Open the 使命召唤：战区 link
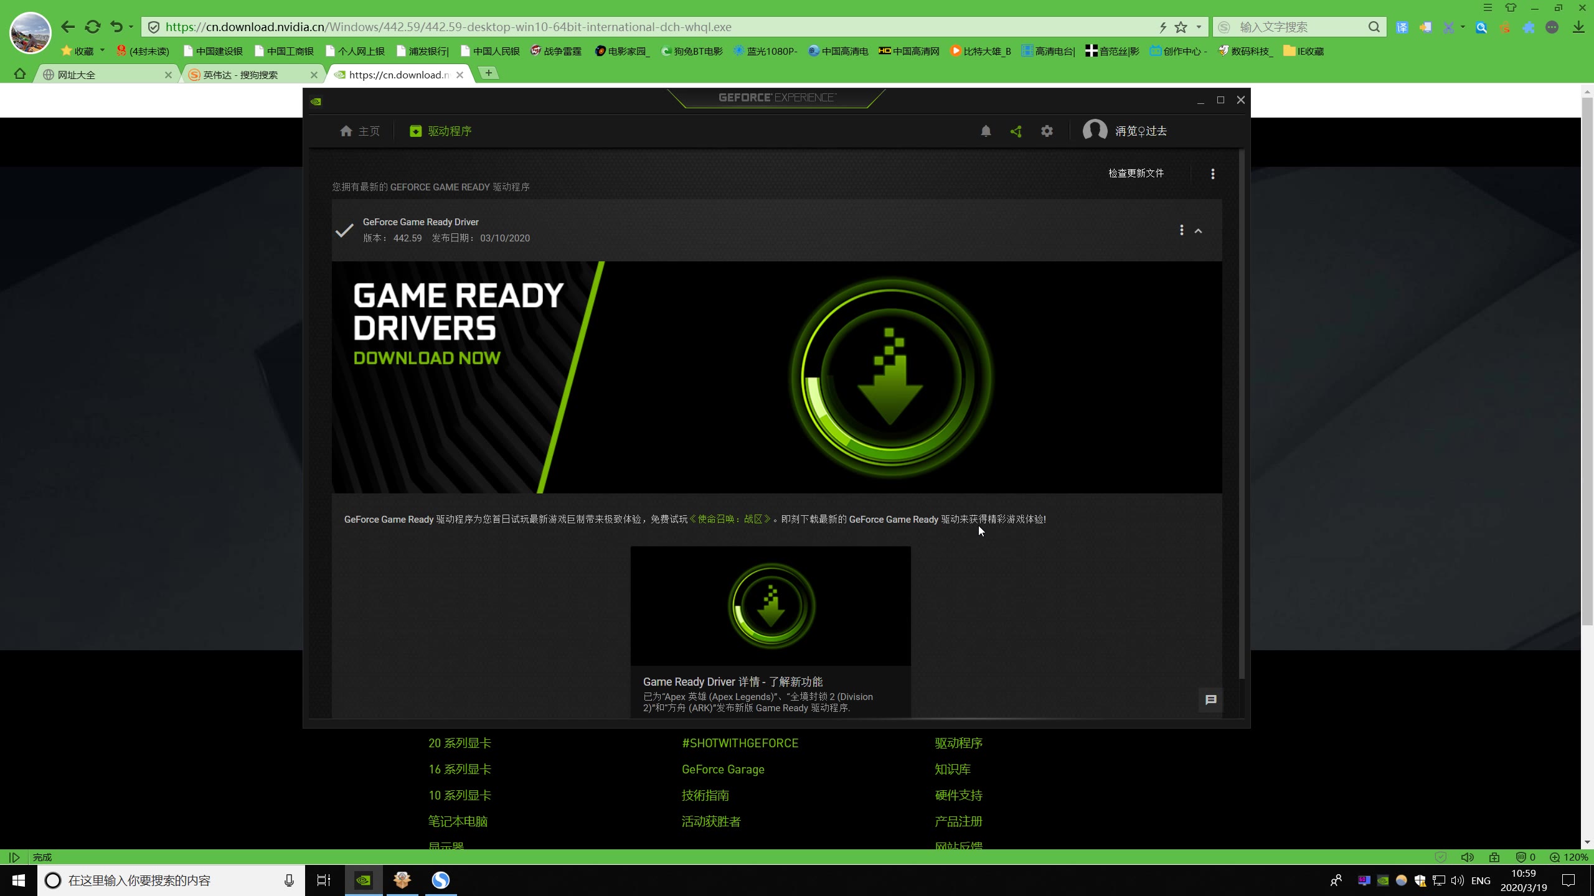1594x896 pixels. 730,519
